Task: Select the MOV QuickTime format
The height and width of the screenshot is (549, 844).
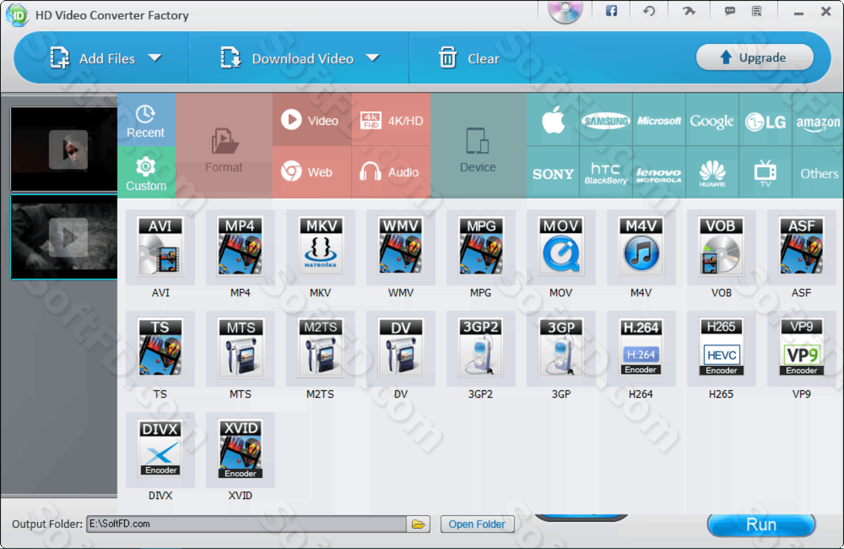Action: (561, 247)
